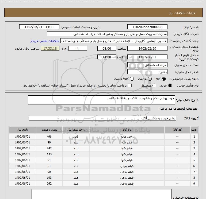Click the نام کالا column header

tap(127, 130)
